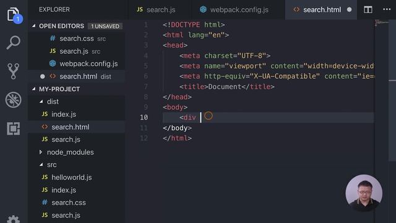Open the Source Control view

pos(13,71)
